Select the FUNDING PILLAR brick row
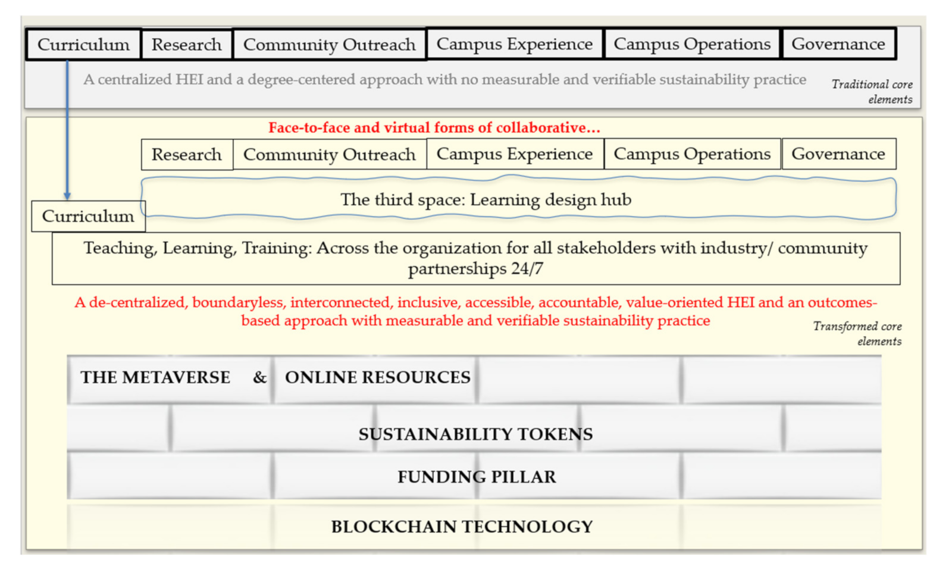The height and width of the screenshot is (569, 952). click(477, 476)
